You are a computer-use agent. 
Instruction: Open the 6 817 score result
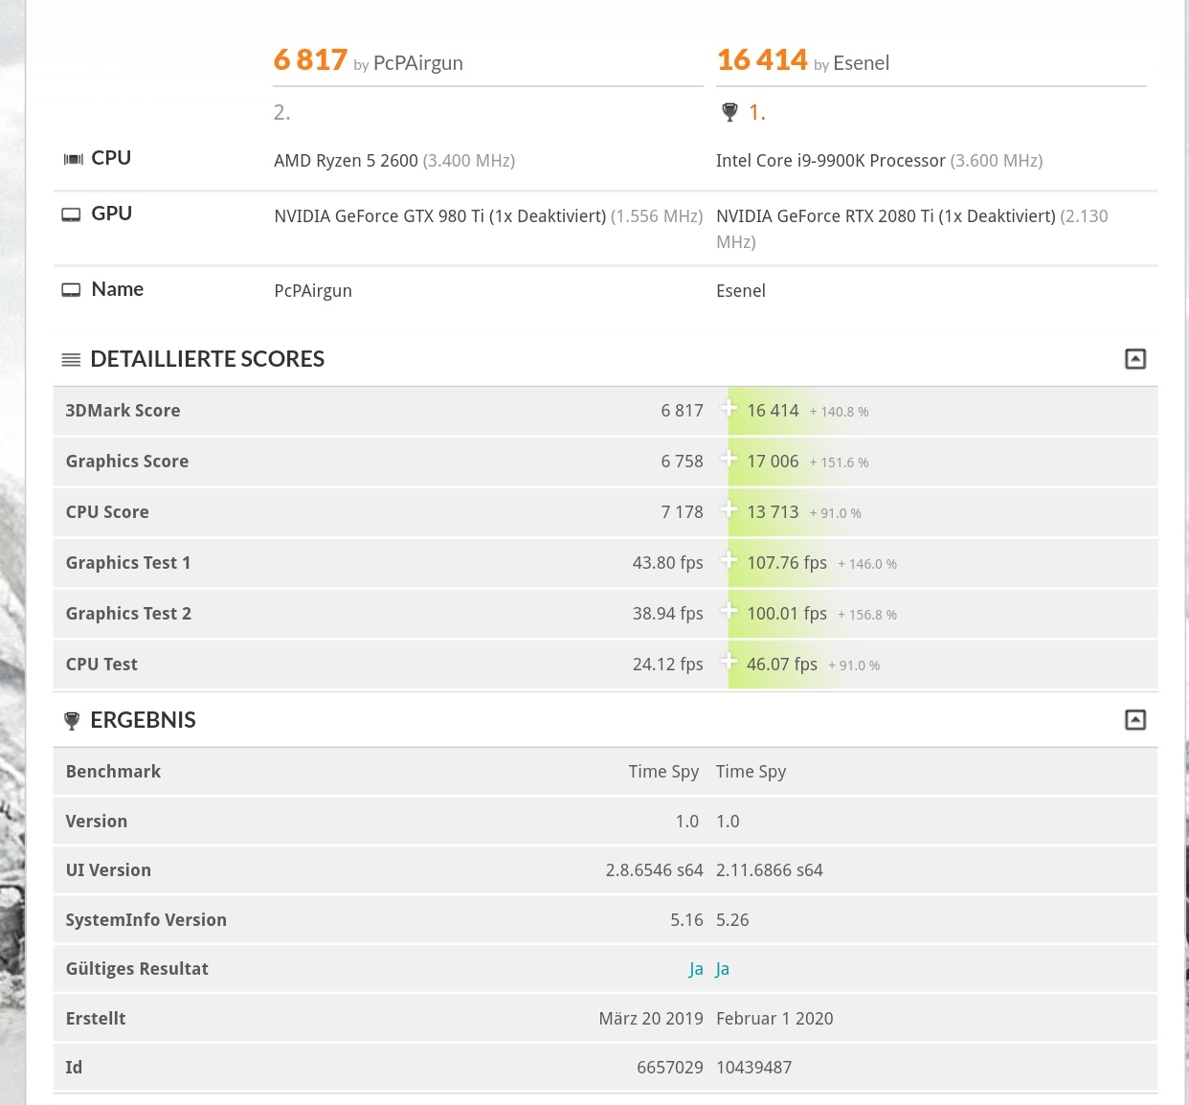(x=310, y=60)
